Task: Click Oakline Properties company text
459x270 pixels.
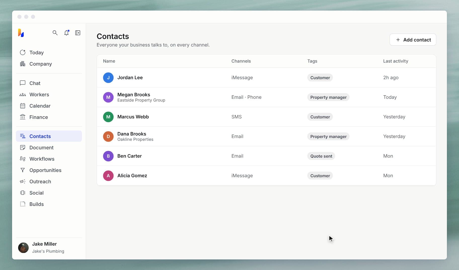Action: point(135,139)
